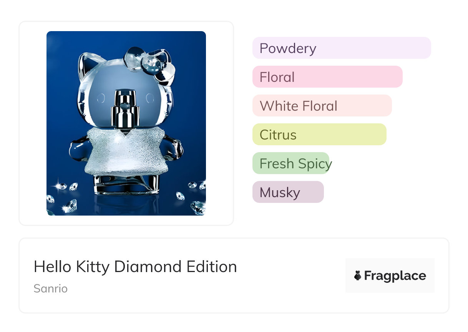Open the Hello Kitty Diamond Edition title
Image resolution: width=468 pixels, height=332 pixels.
135,267
